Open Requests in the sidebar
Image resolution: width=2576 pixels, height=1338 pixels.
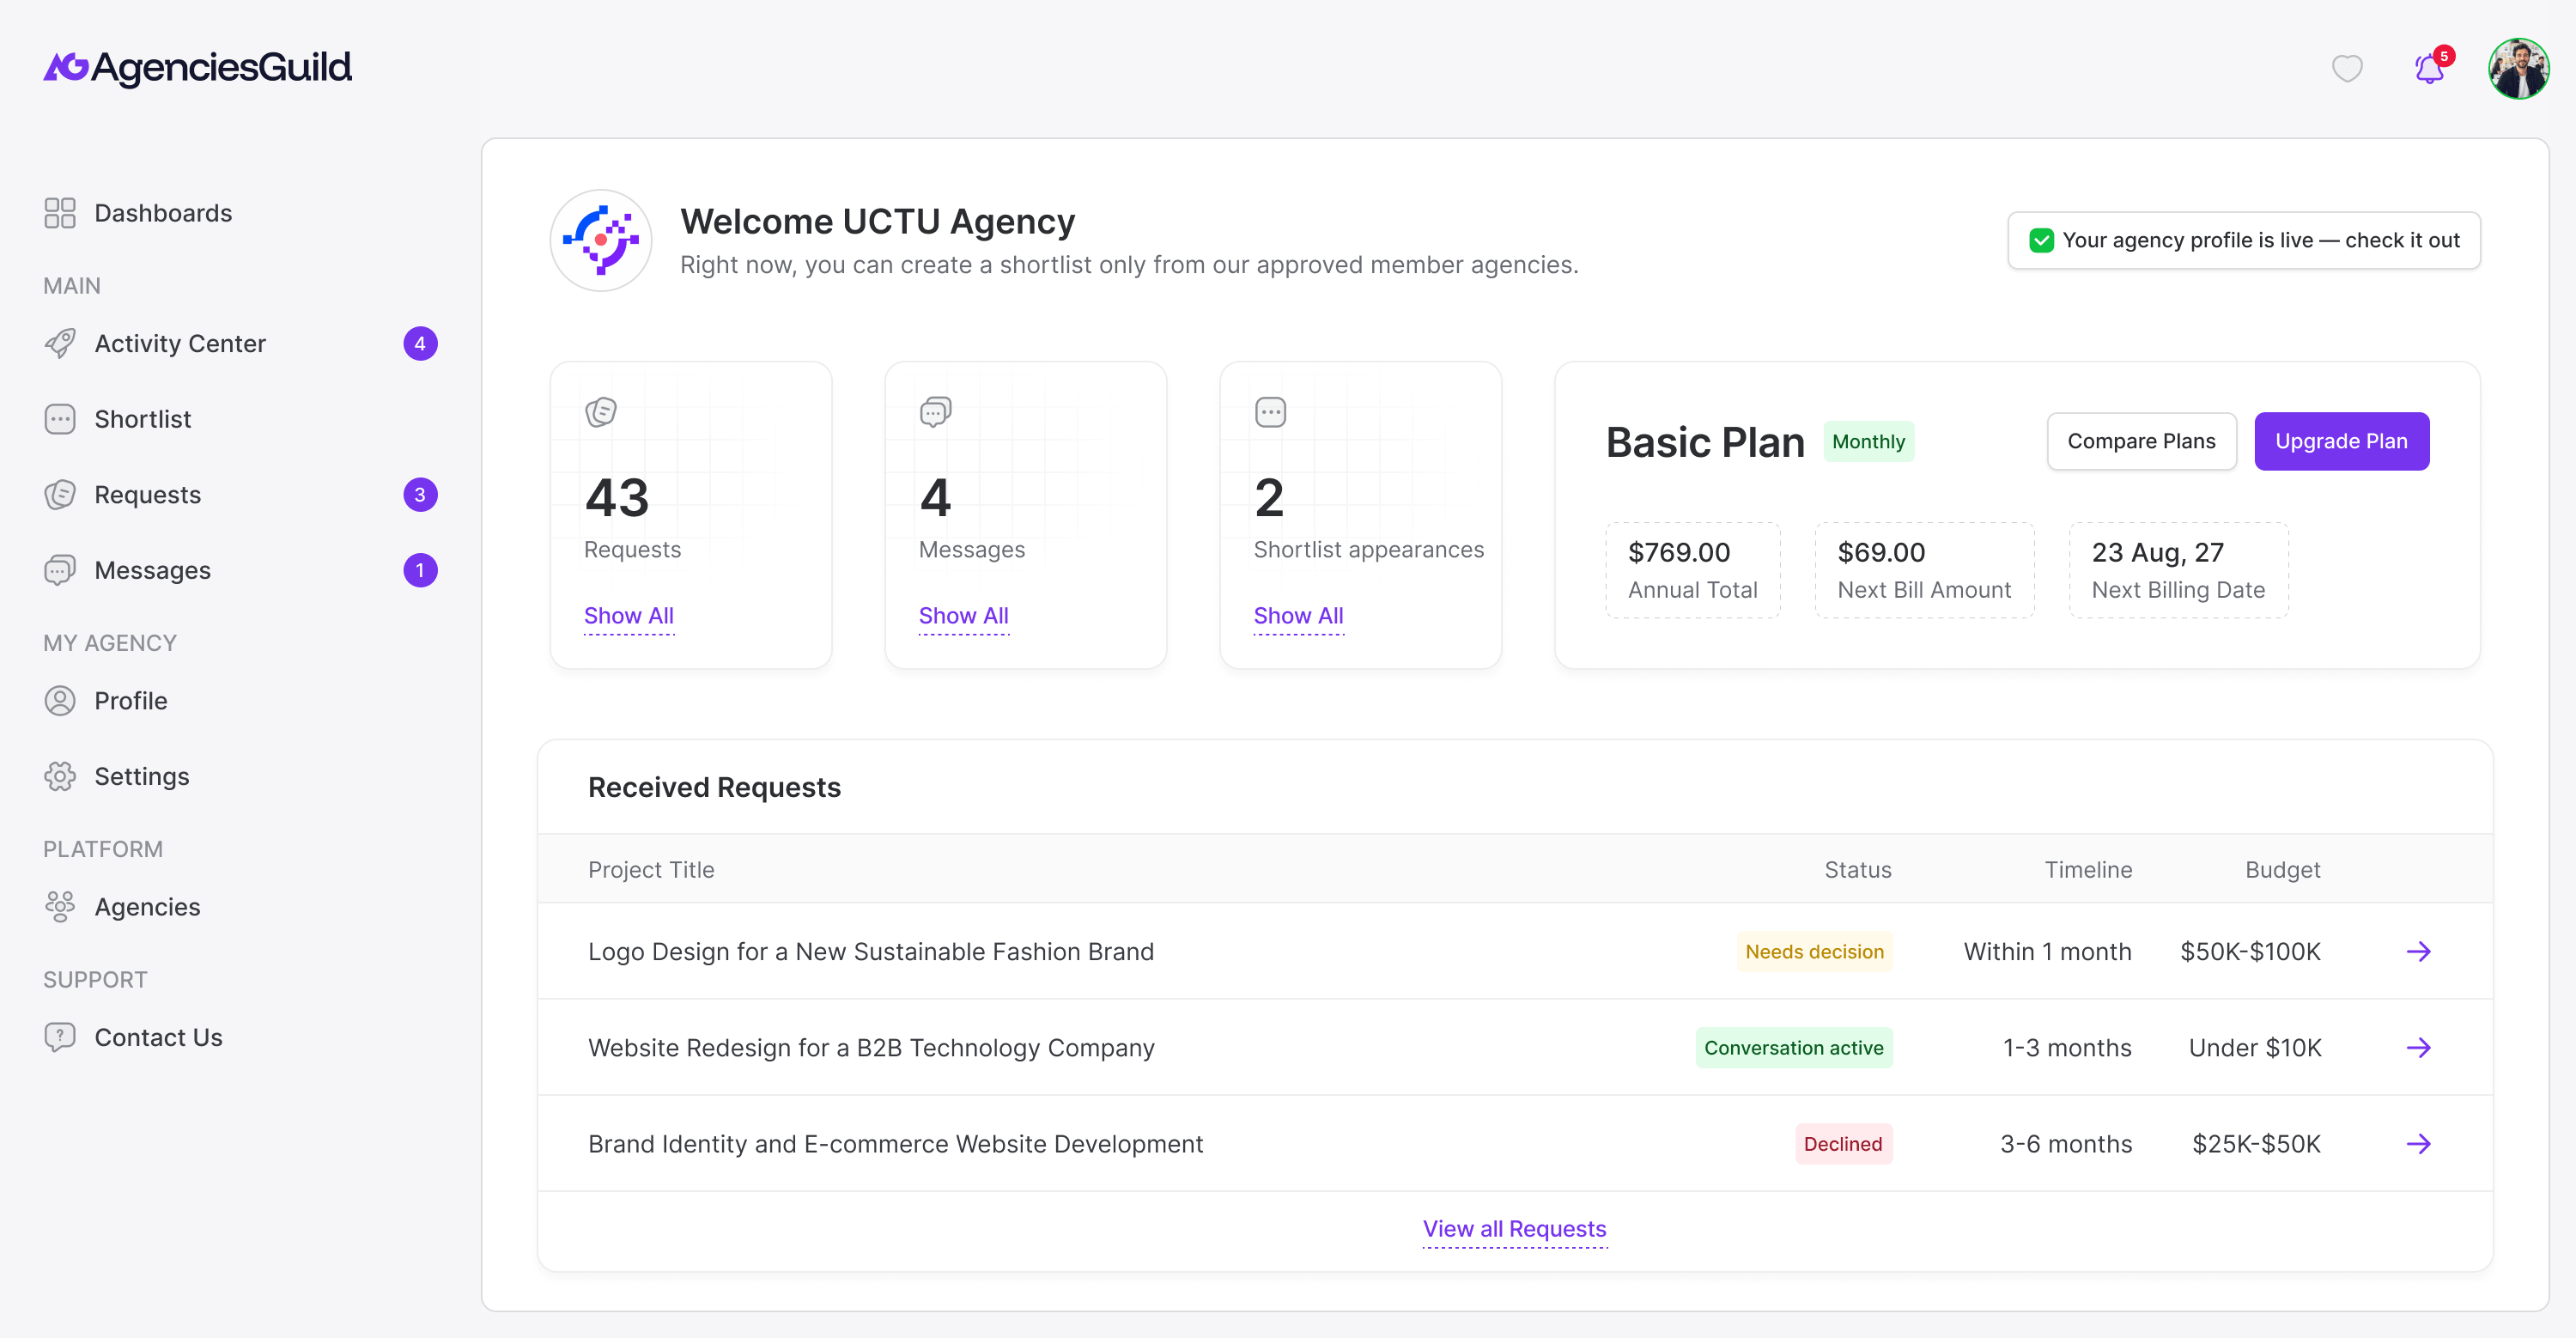click(x=147, y=495)
